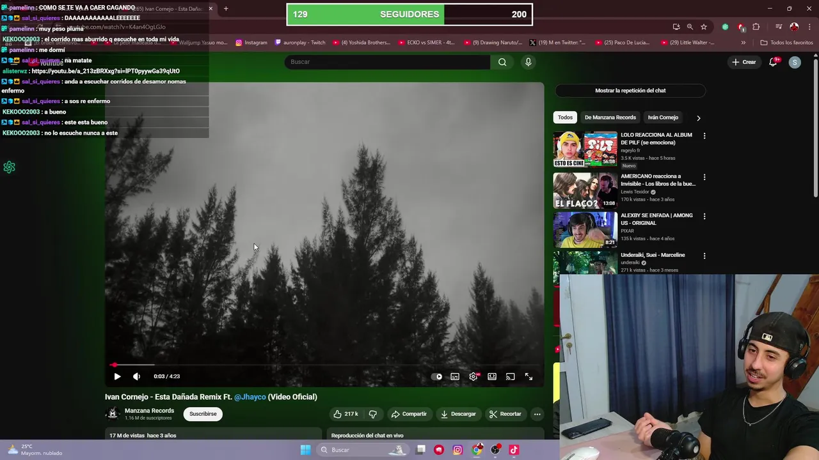Click the YouTube Buscar search field

(x=387, y=62)
